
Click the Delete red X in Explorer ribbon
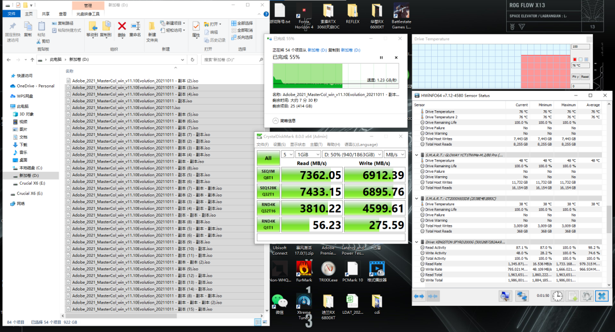122,26
